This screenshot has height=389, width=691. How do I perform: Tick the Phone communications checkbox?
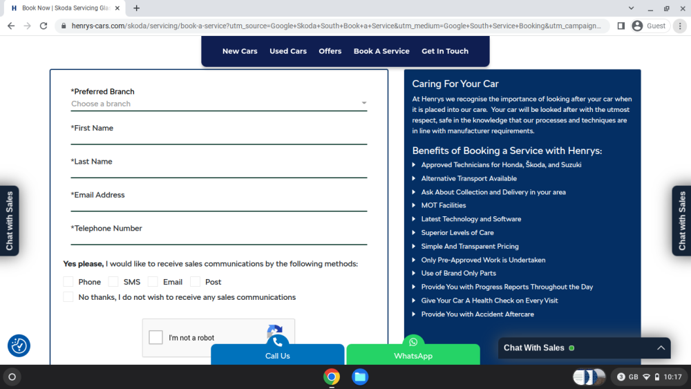68,282
